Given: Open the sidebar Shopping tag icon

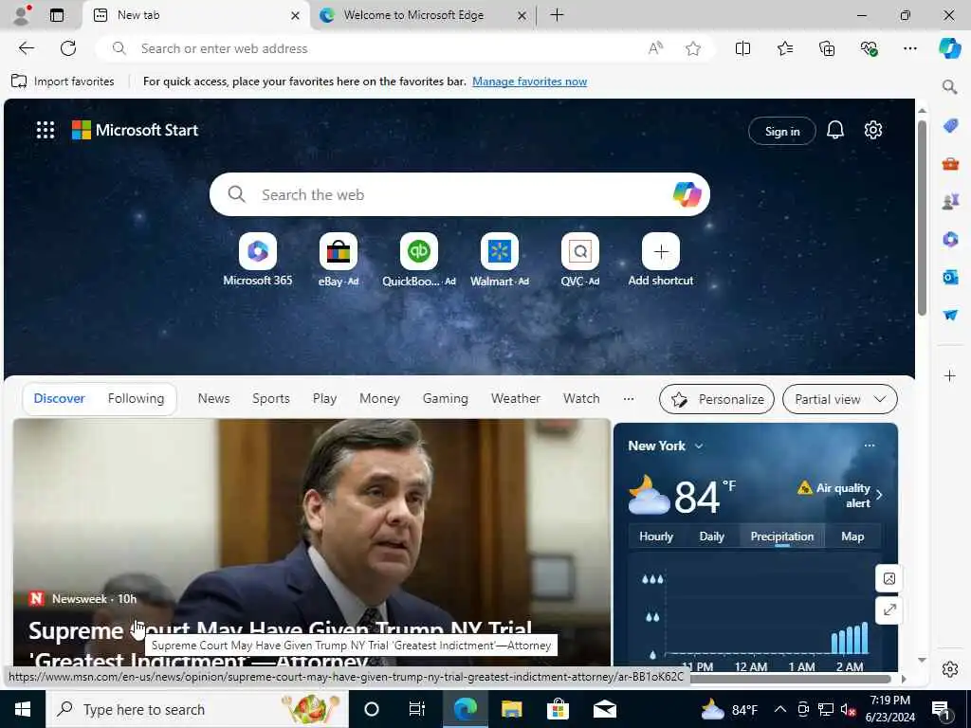Looking at the screenshot, I should (950, 126).
